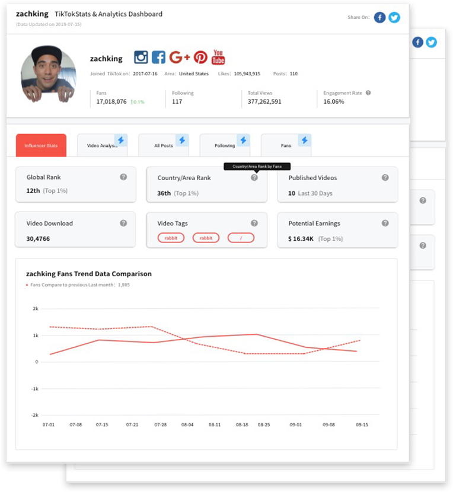
Task: Click Twitter share icon in back window
Action: tap(431, 42)
